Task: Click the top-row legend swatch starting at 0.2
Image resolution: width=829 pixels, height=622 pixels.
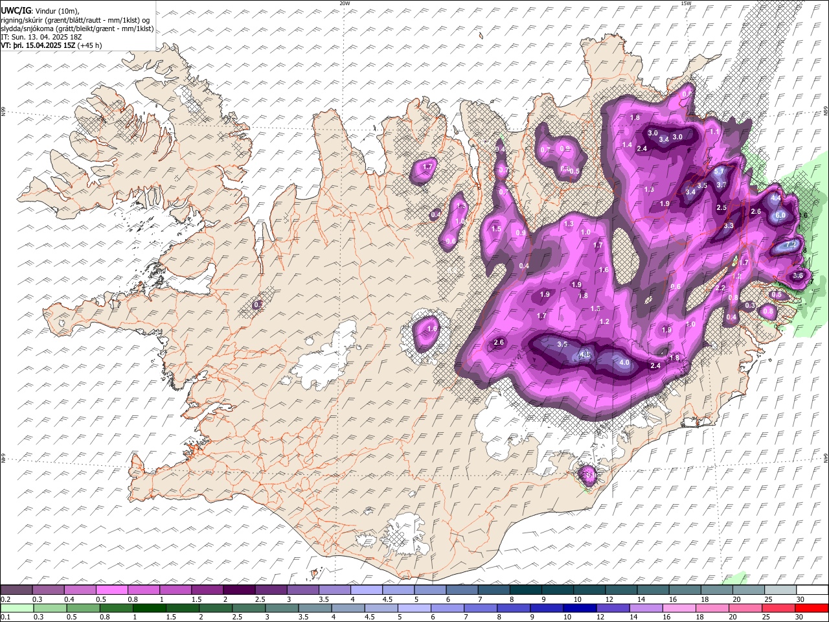Action: pyautogui.click(x=17, y=590)
